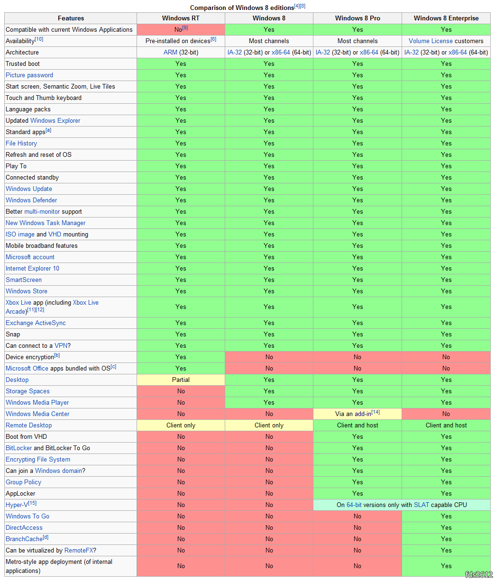Follow the Microsoft account link

click(30, 257)
